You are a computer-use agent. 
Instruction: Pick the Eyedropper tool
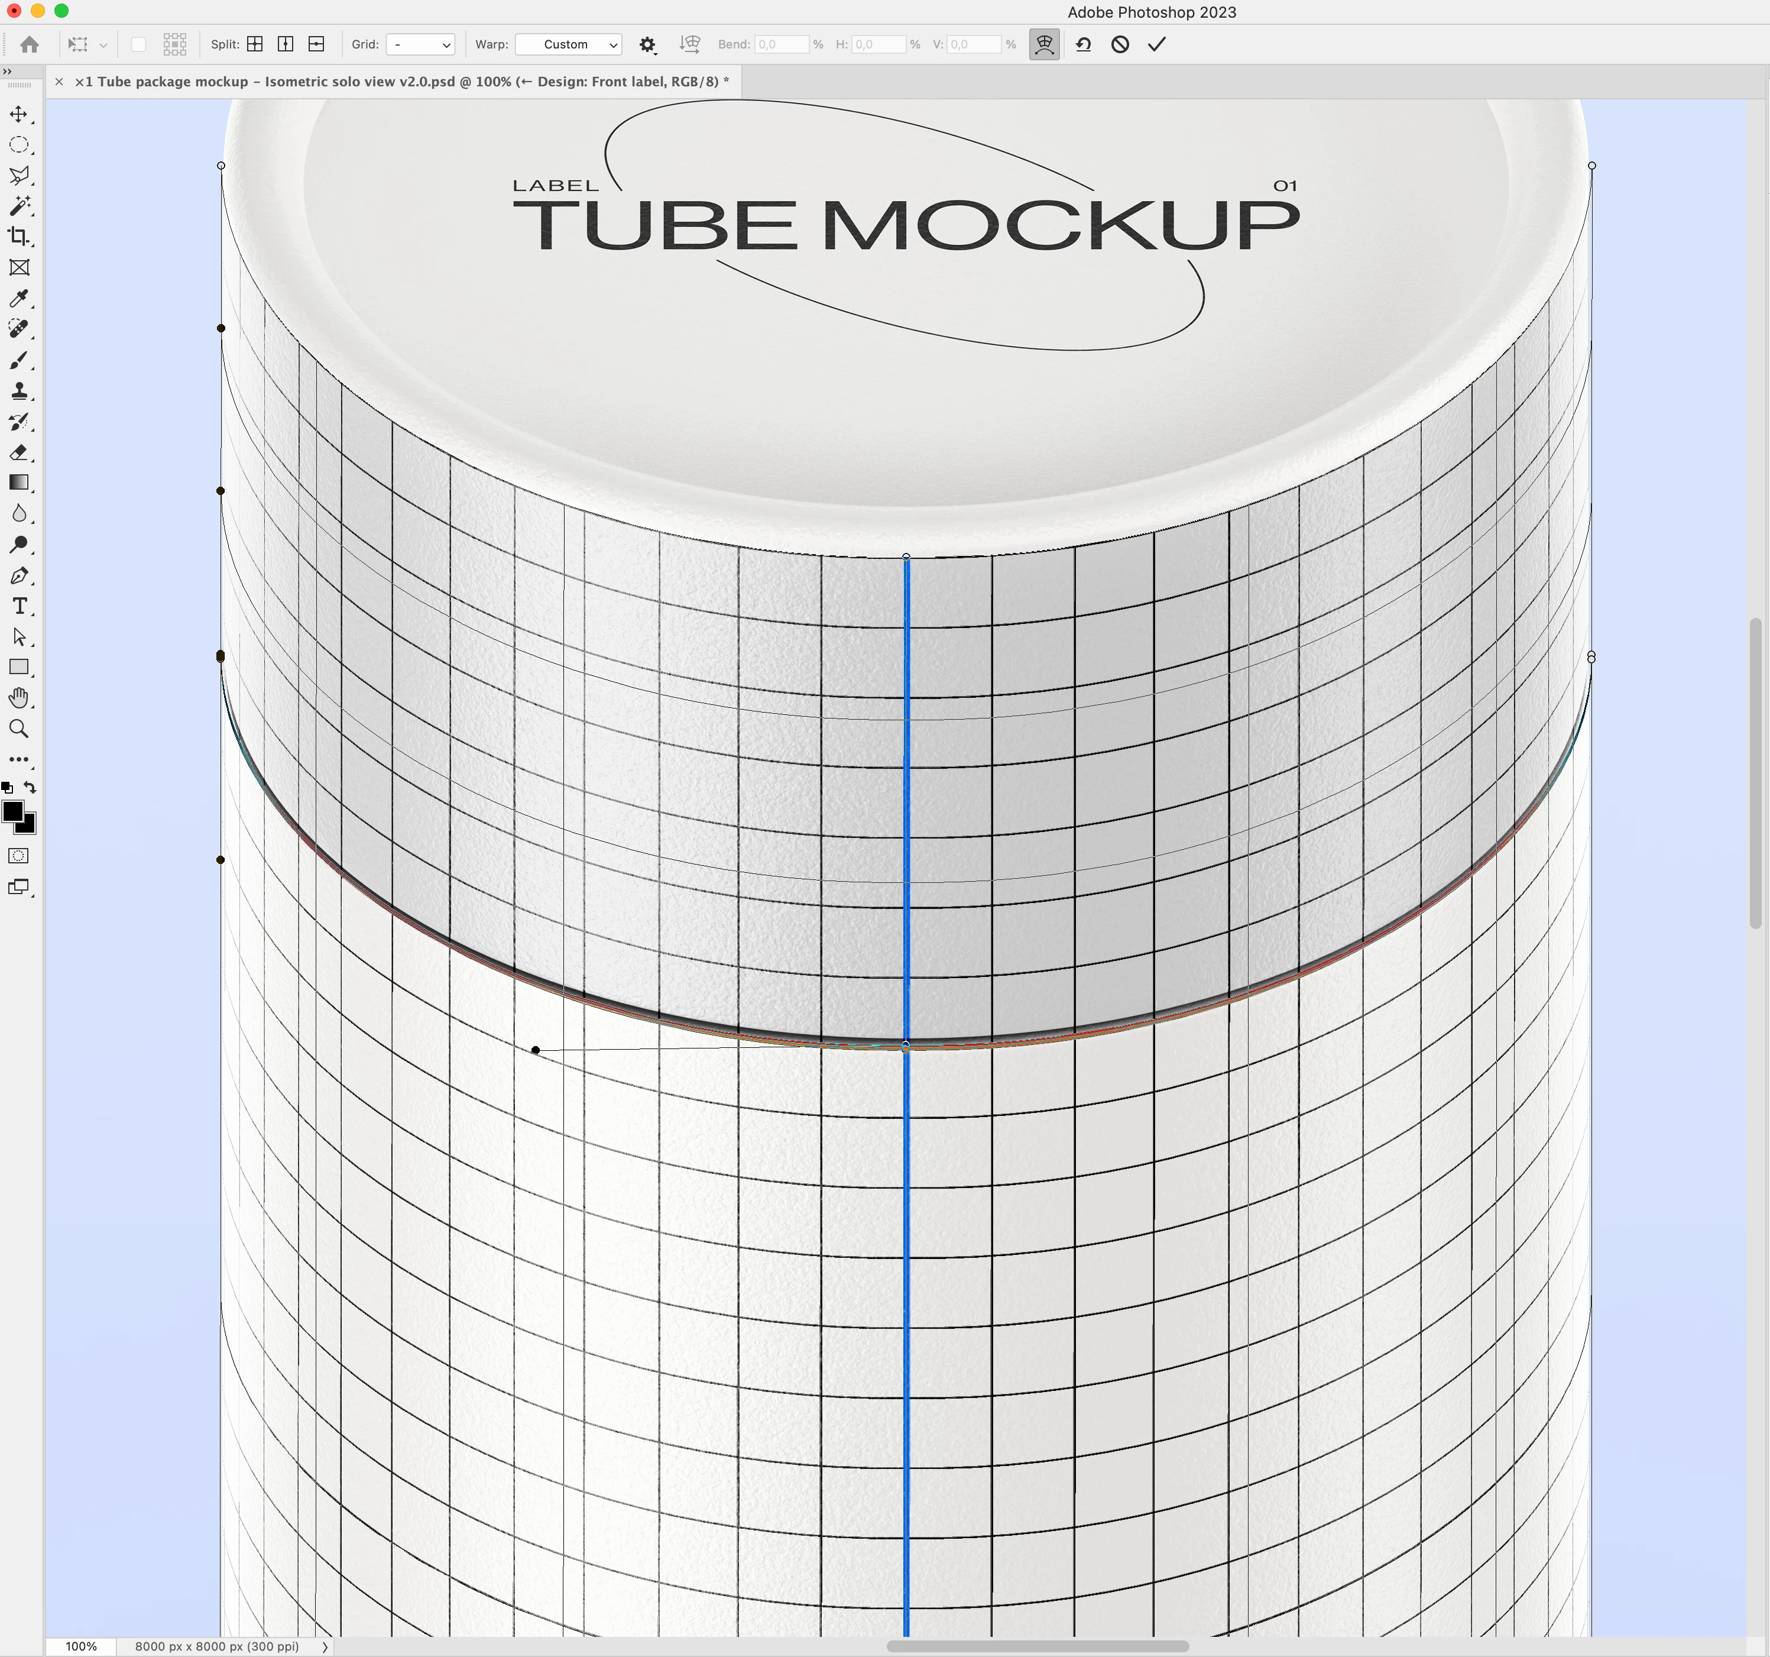pyautogui.click(x=19, y=298)
